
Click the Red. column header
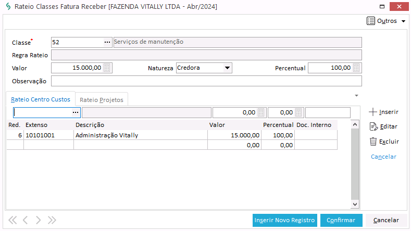[15, 125]
